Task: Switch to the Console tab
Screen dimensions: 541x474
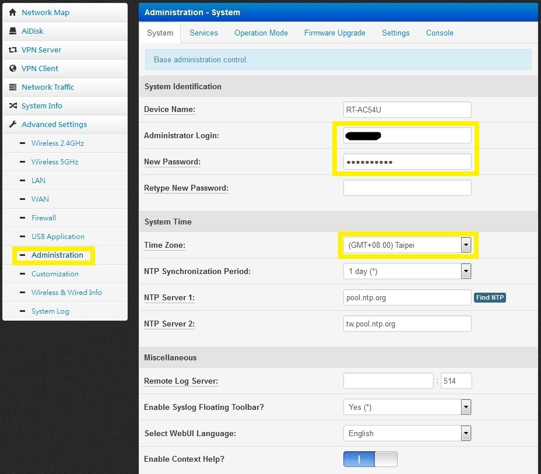Action: click(440, 33)
